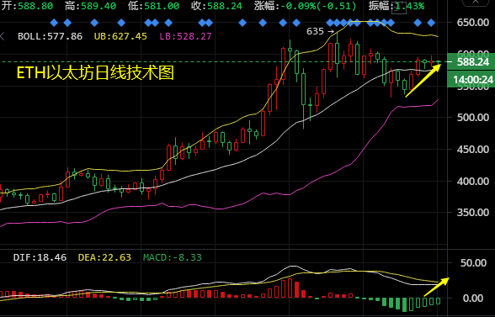Click the 0.00 label on the MACD axis

pyautogui.click(x=473, y=298)
